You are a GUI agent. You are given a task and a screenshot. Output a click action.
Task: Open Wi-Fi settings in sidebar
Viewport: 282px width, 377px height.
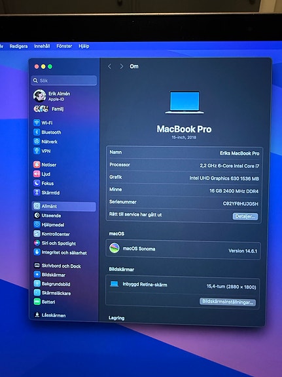coord(43,123)
